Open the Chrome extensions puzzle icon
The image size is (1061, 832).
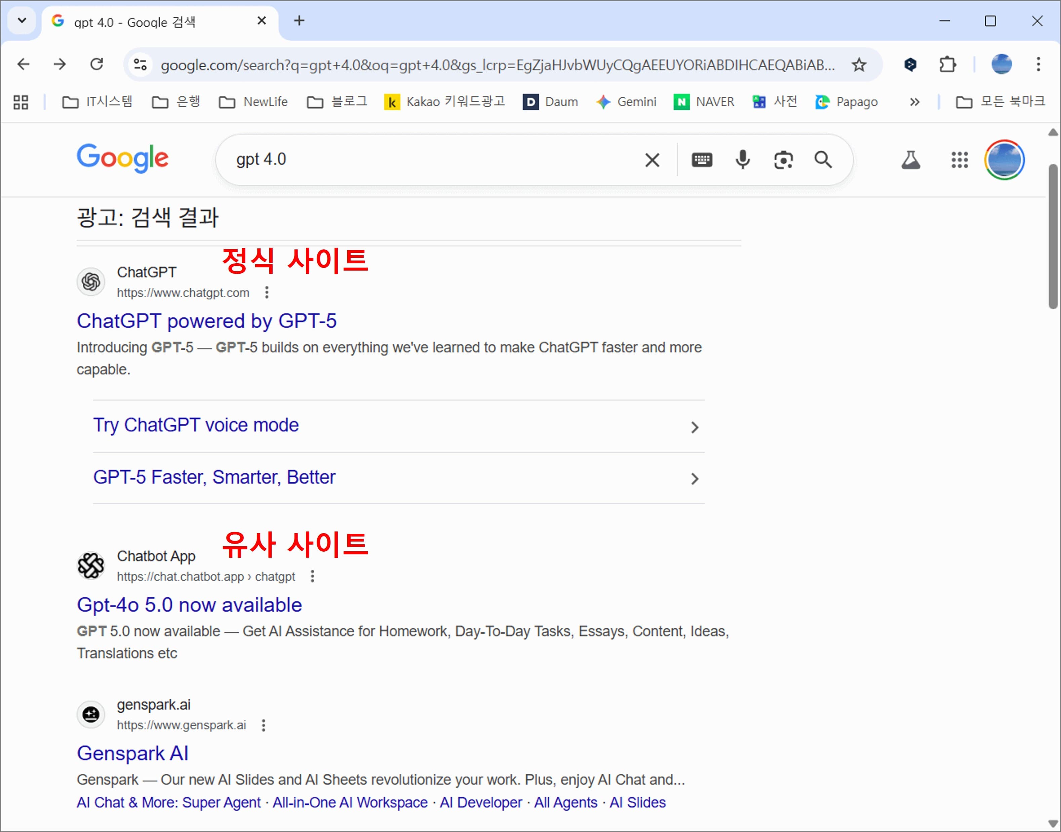click(947, 64)
